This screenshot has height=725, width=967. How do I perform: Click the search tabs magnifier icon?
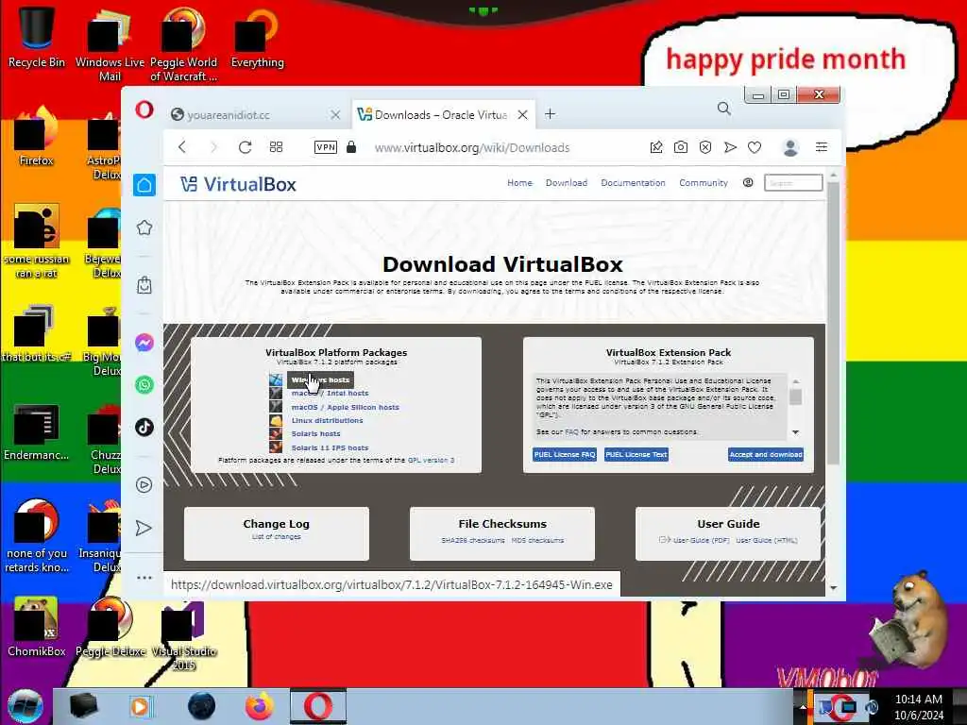pos(724,109)
